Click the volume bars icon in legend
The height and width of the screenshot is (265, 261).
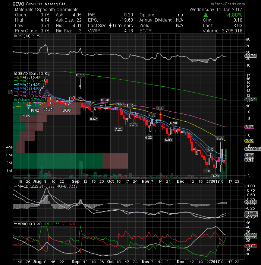(x=15, y=100)
